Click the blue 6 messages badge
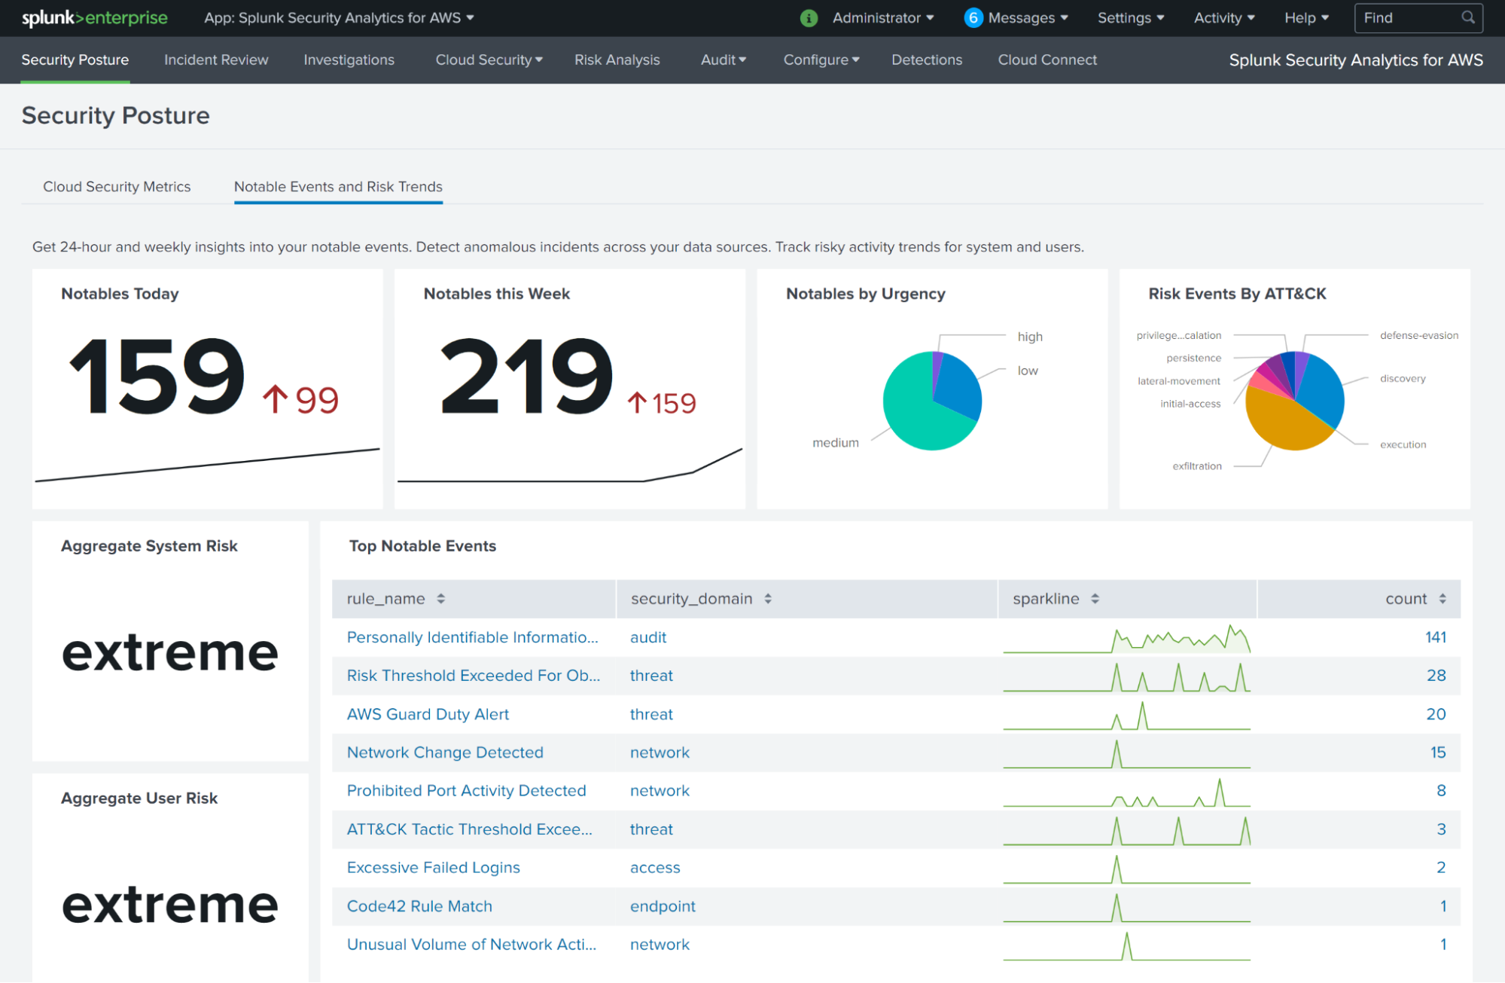 pos(973,18)
